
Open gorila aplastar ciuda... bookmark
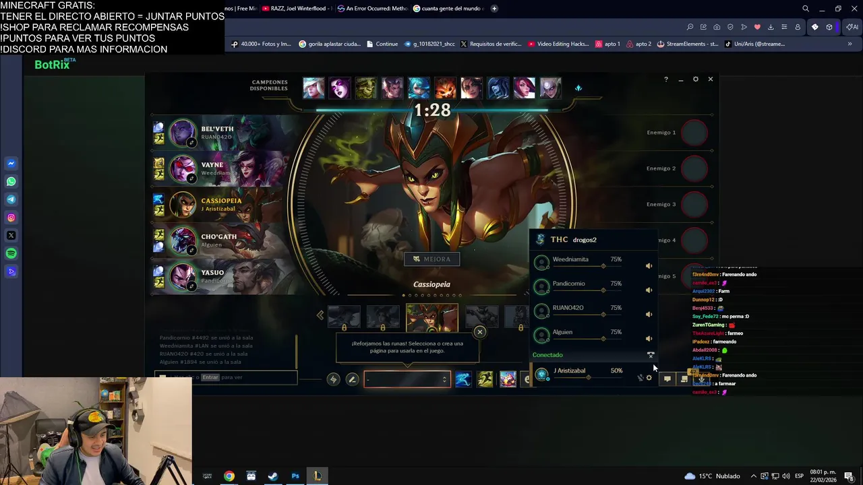[x=329, y=44]
